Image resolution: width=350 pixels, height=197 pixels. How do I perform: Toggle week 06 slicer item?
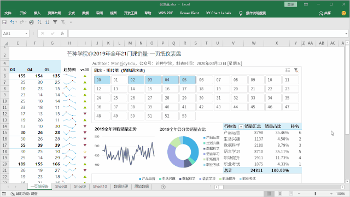point(205,80)
